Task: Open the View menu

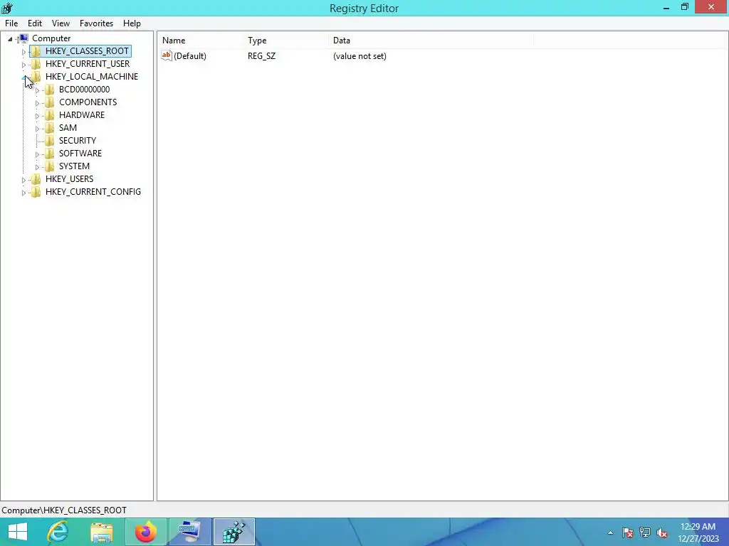Action: tap(61, 23)
